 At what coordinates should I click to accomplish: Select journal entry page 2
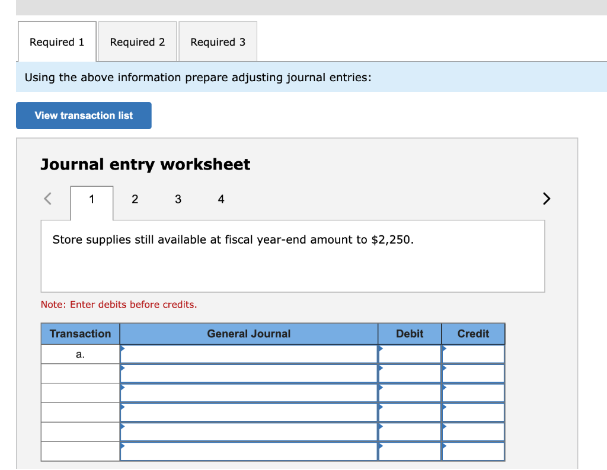tap(135, 200)
